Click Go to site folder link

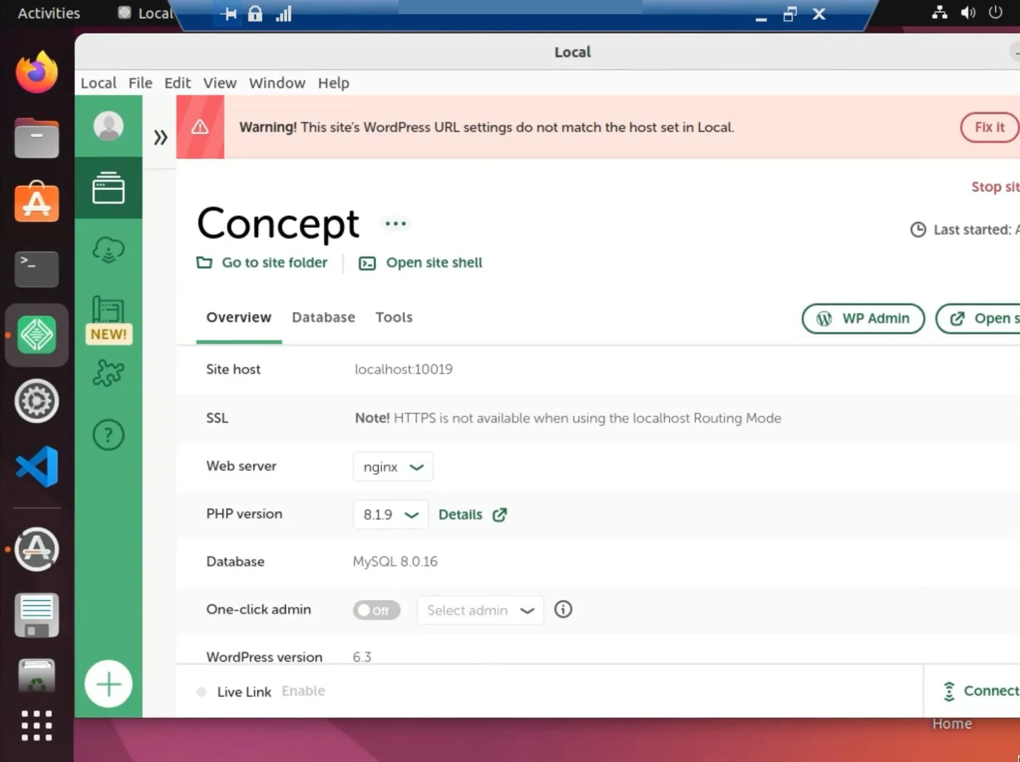pyautogui.click(x=262, y=263)
